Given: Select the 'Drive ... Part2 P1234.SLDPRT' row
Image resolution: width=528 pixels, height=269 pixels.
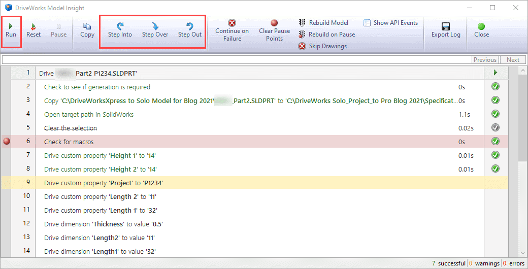Looking at the screenshot, I should (x=259, y=73).
